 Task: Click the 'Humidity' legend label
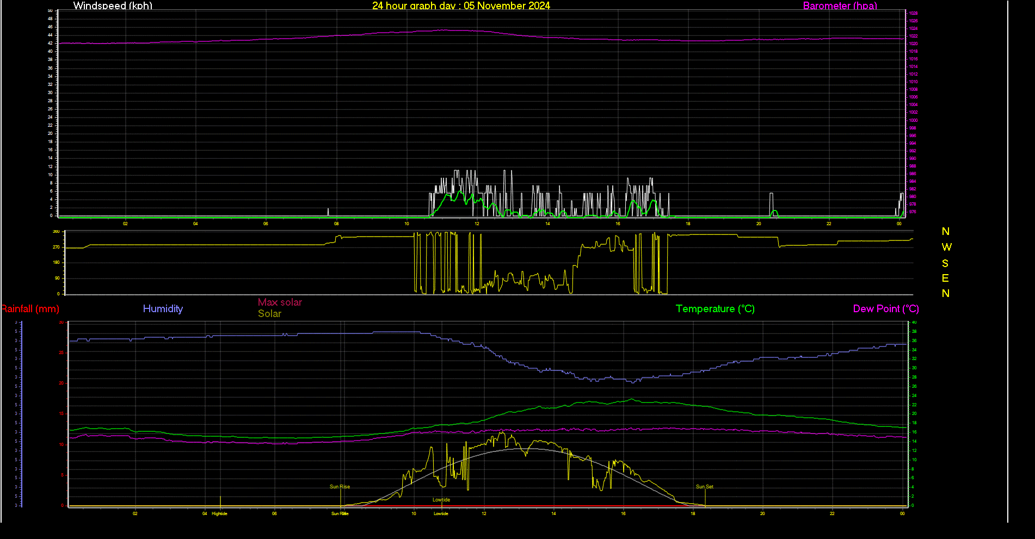click(x=163, y=309)
